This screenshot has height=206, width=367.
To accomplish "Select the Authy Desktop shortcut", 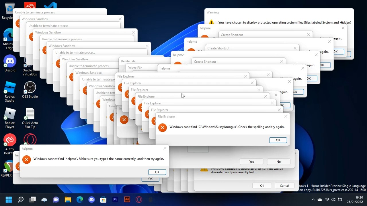I will point(10,144).
